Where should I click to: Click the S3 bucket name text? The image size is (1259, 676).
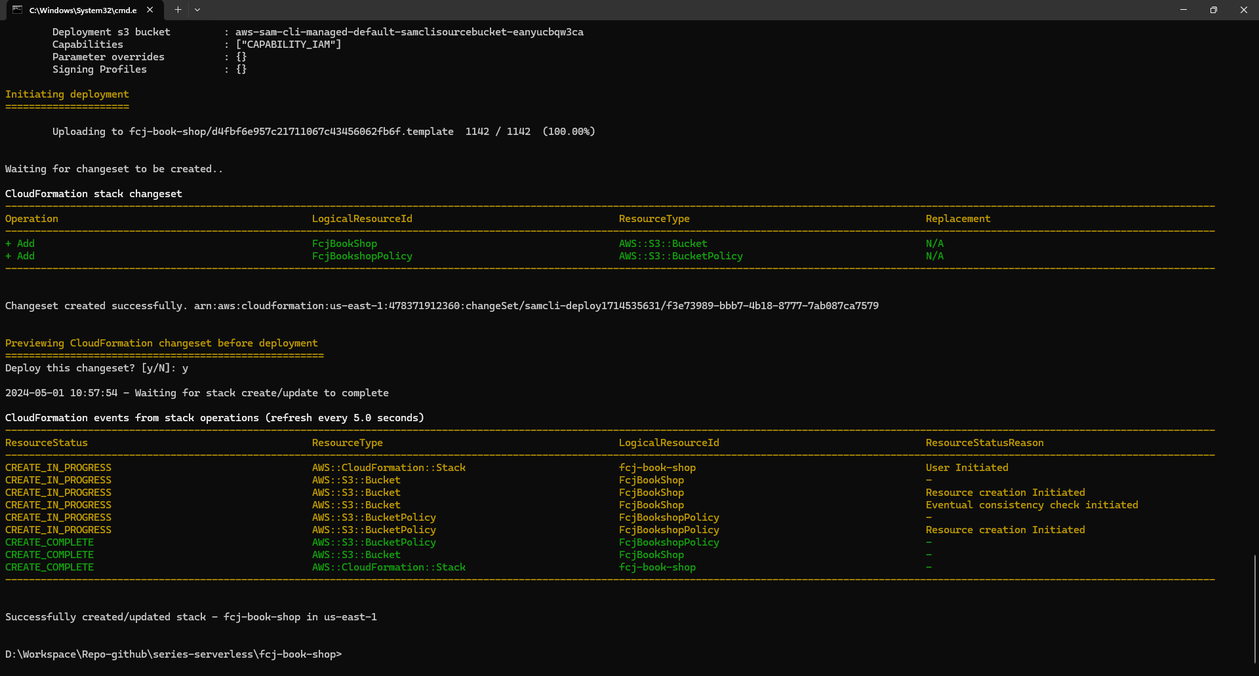pos(409,32)
